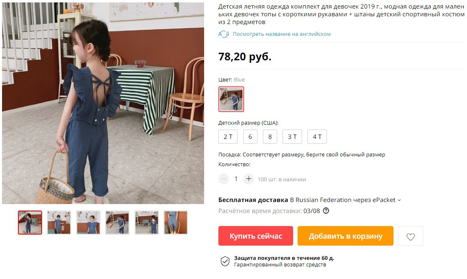The height and width of the screenshot is (279, 467).
Task: Select size 3 T
Action: pos(292,137)
